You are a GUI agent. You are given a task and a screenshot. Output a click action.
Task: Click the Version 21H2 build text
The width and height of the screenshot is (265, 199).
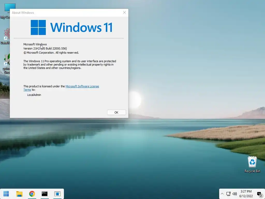(45, 48)
